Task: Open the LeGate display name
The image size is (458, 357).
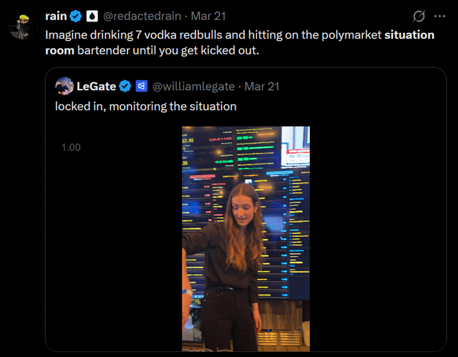Action: [x=97, y=86]
